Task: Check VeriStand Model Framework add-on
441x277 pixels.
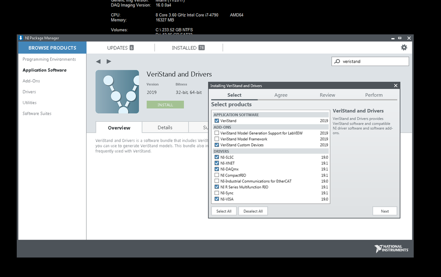Action: pos(217,139)
